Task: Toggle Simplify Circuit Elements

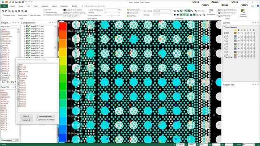Action: point(44,15)
